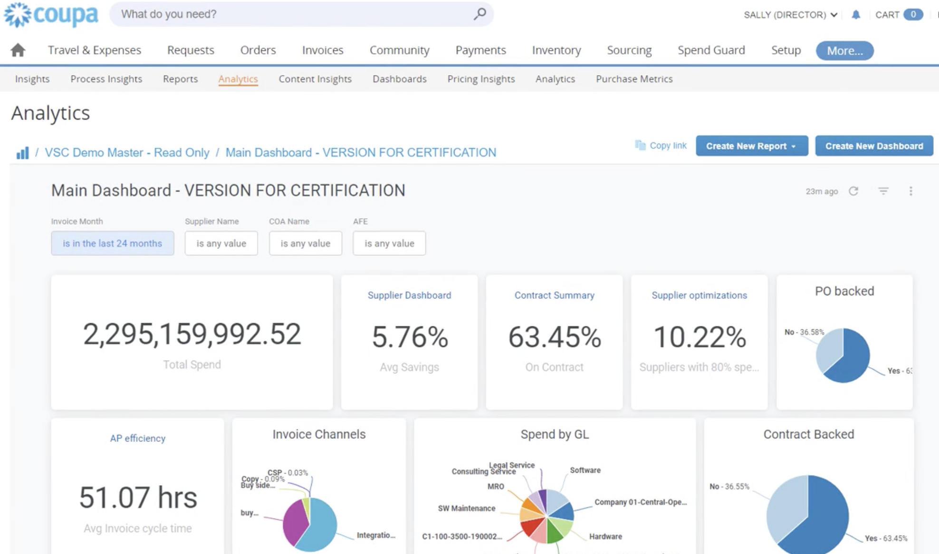
Task: Click the Spend by GL pie chart
Action: point(546,516)
